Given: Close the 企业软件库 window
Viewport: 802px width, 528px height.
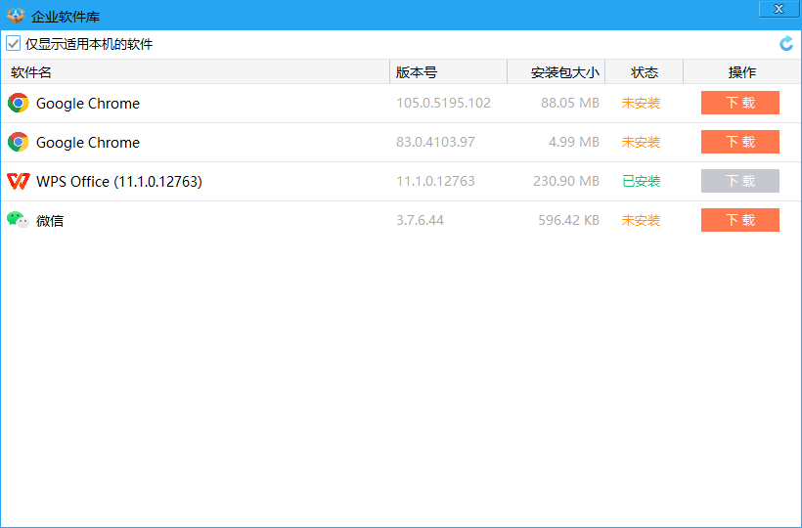Looking at the screenshot, I should click(x=779, y=9).
